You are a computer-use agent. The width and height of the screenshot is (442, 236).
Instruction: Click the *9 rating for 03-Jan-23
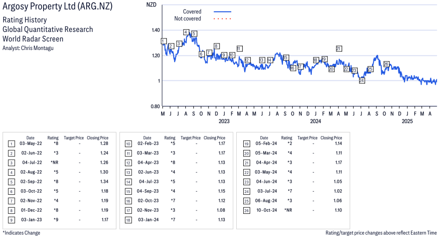point(56,220)
